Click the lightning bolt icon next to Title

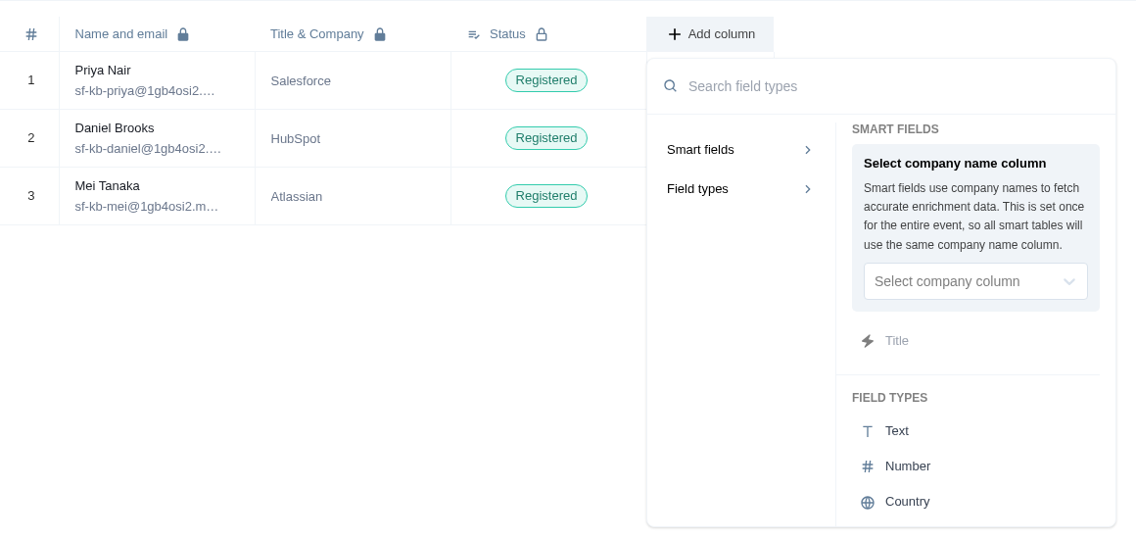[x=868, y=341]
